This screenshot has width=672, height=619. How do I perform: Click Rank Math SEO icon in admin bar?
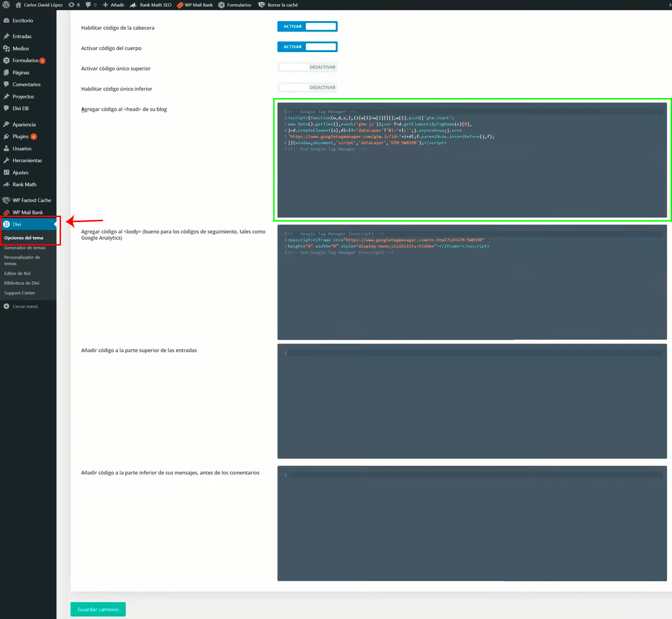click(133, 5)
